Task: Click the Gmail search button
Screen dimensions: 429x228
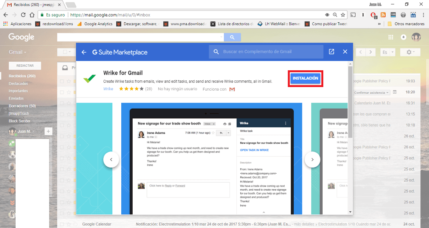Action: tap(232, 37)
